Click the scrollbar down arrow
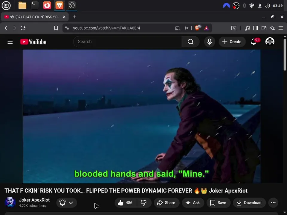This screenshot has height=215, width=287. 285,213
